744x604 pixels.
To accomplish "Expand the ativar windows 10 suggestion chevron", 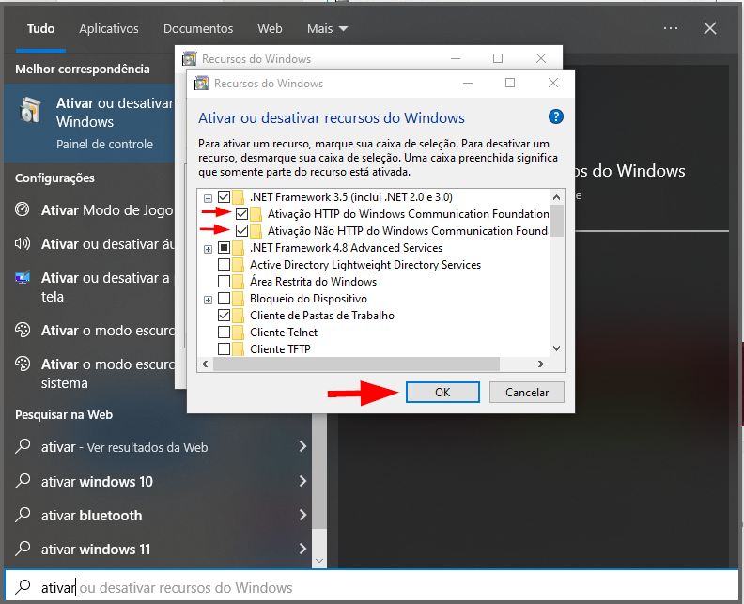I will tap(302, 481).
